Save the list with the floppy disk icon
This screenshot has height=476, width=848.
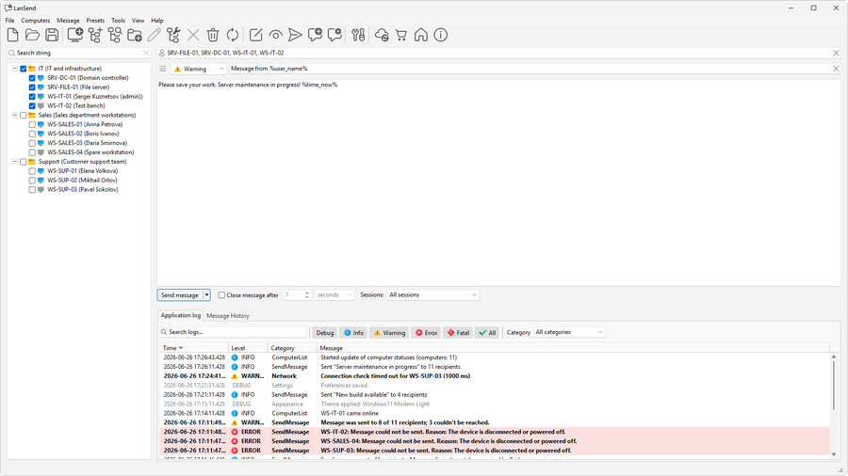click(52, 35)
